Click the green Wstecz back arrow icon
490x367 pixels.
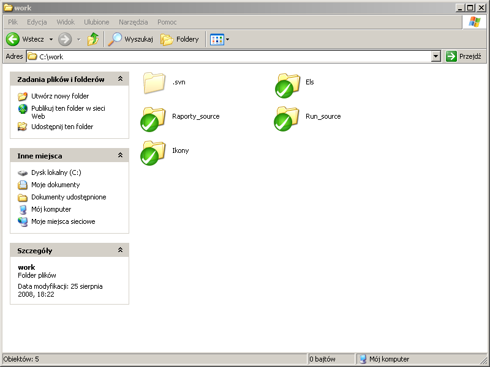13,39
